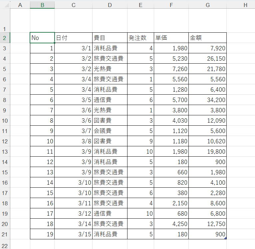Select the 単価 header cell
Image resolution: width=255 pixels, height=249 pixels.
pos(171,38)
